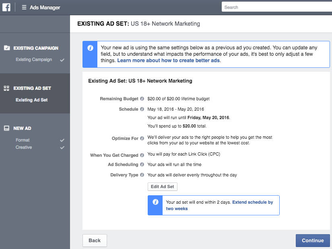Show Optimize For info tooltip icon
Viewport: 332px width, 249px height.
click(142, 138)
